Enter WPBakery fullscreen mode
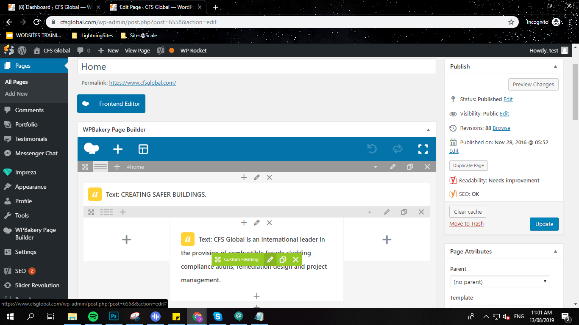579x325 pixels. (x=423, y=149)
